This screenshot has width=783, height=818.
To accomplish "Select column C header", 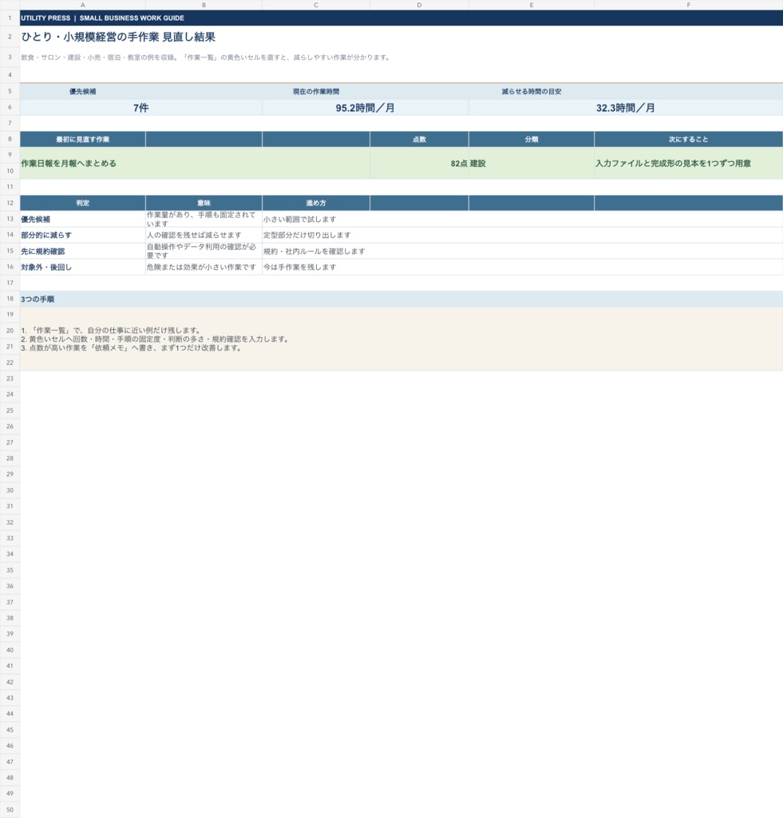I will click(316, 5).
